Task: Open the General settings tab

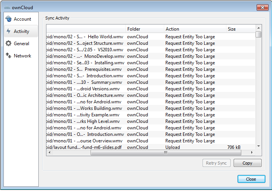Action: (x=21, y=44)
